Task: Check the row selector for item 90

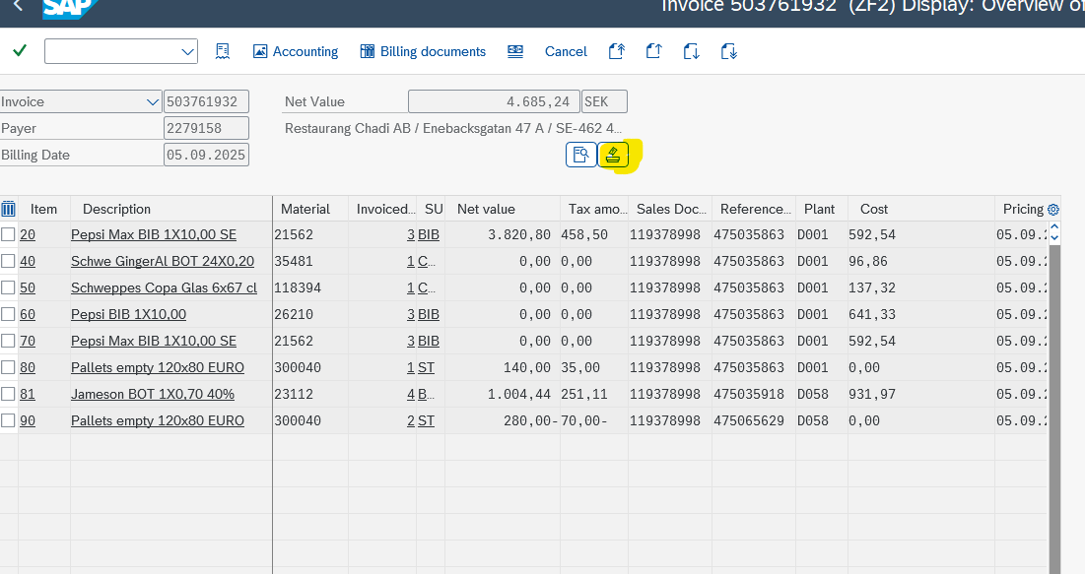Action: [x=9, y=421]
